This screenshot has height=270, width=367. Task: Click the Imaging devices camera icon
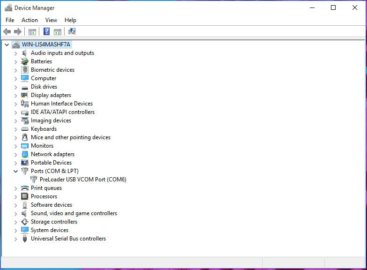point(25,120)
